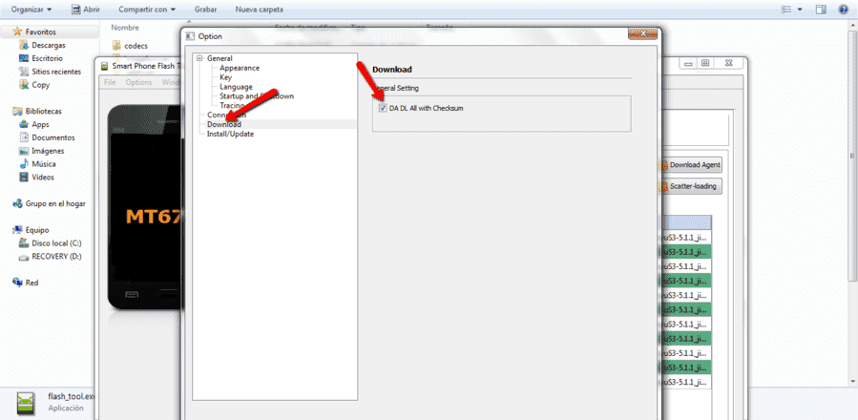
Task: Select Connection in the Option tree
Action: tap(226, 115)
